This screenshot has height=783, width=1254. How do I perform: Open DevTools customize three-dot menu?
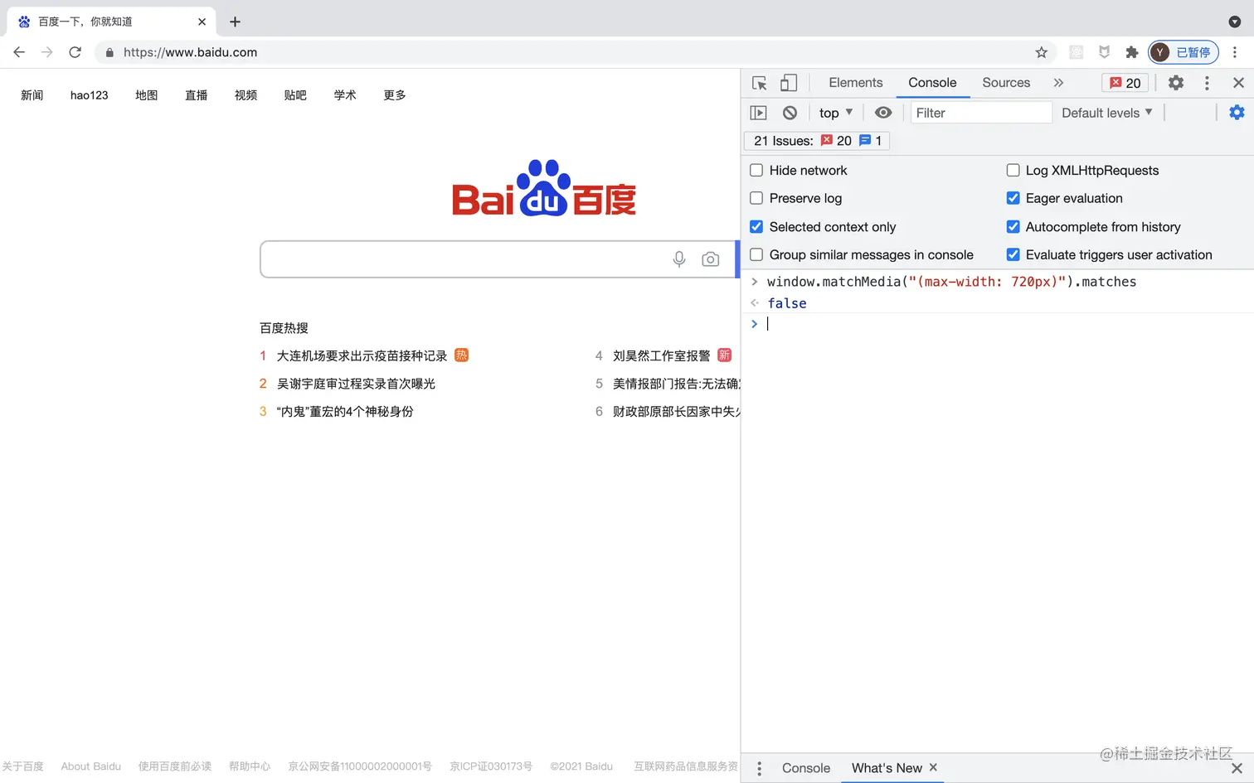tap(1207, 83)
